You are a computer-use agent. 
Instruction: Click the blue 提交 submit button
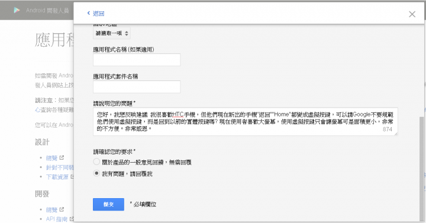pos(108,204)
